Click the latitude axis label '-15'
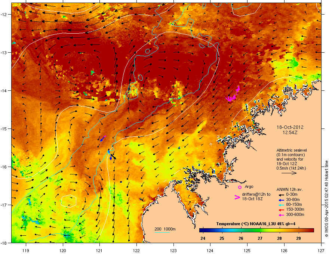 pos(4,129)
